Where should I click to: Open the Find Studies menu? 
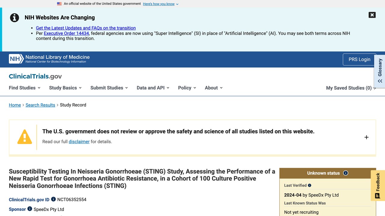pyautogui.click(x=24, y=88)
